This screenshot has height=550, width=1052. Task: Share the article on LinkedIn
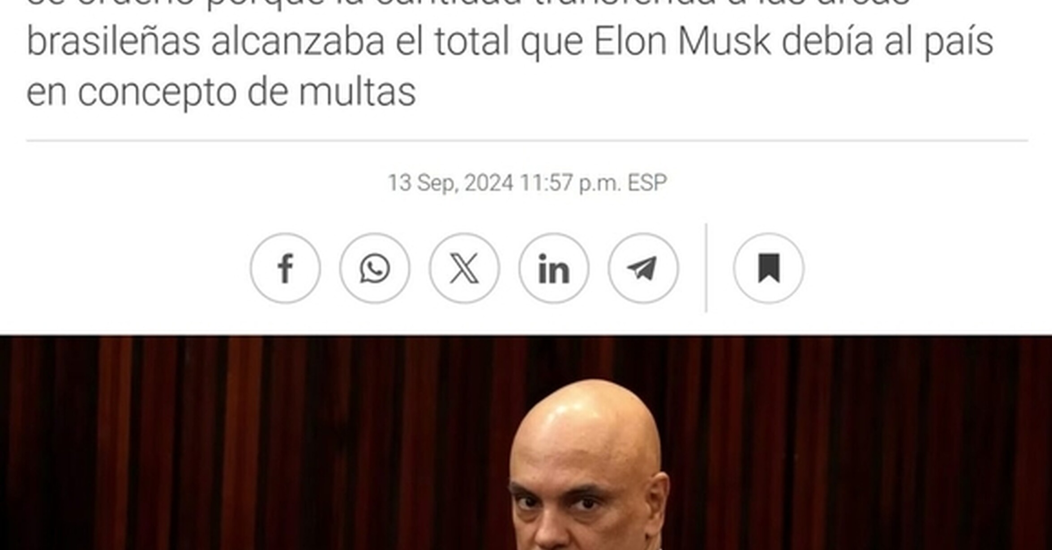point(554,268)
